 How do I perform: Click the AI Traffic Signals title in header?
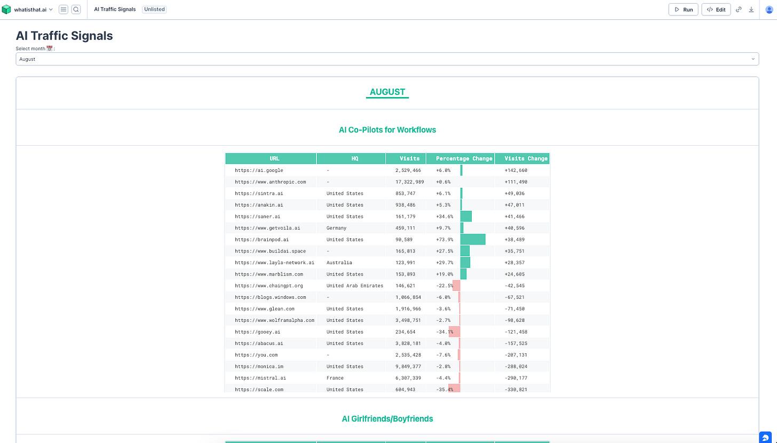coord(115,10)
